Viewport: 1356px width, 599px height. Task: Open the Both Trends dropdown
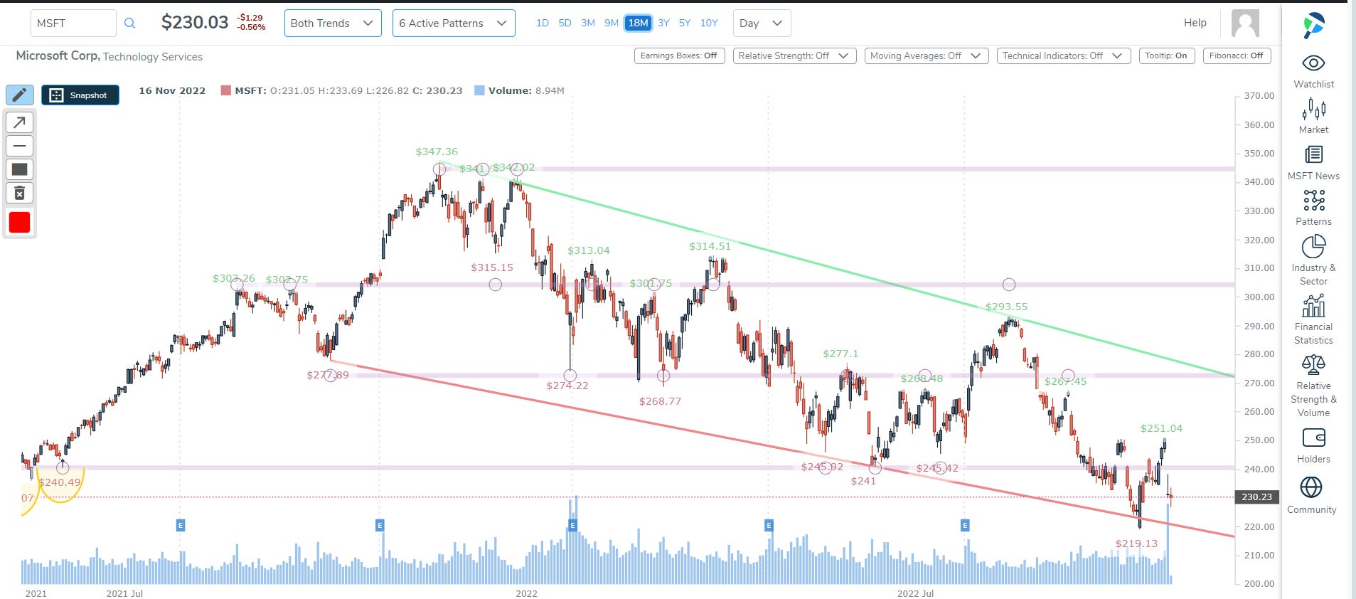coord(333,23)
